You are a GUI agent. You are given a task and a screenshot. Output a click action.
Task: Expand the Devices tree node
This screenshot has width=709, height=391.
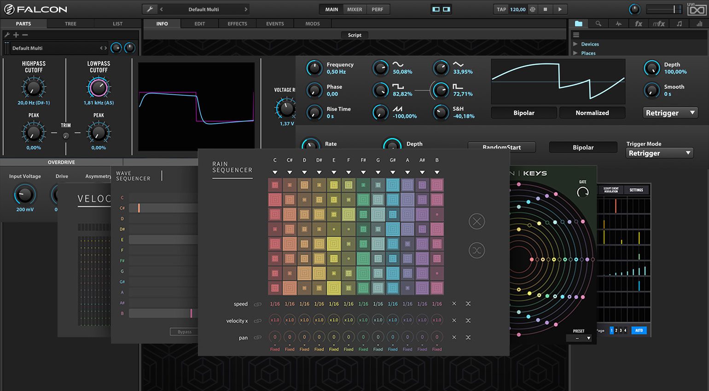[575, 44]
